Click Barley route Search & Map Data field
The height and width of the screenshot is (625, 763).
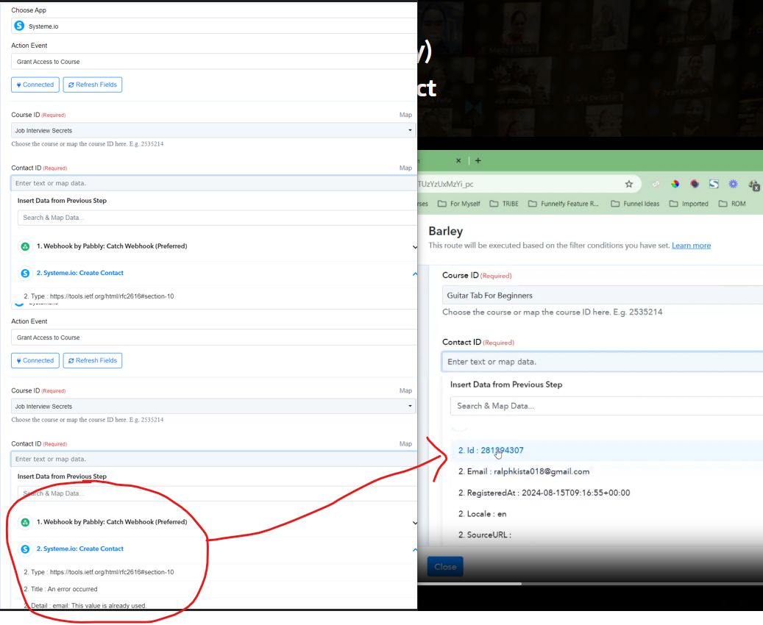(x=607, y=406)
